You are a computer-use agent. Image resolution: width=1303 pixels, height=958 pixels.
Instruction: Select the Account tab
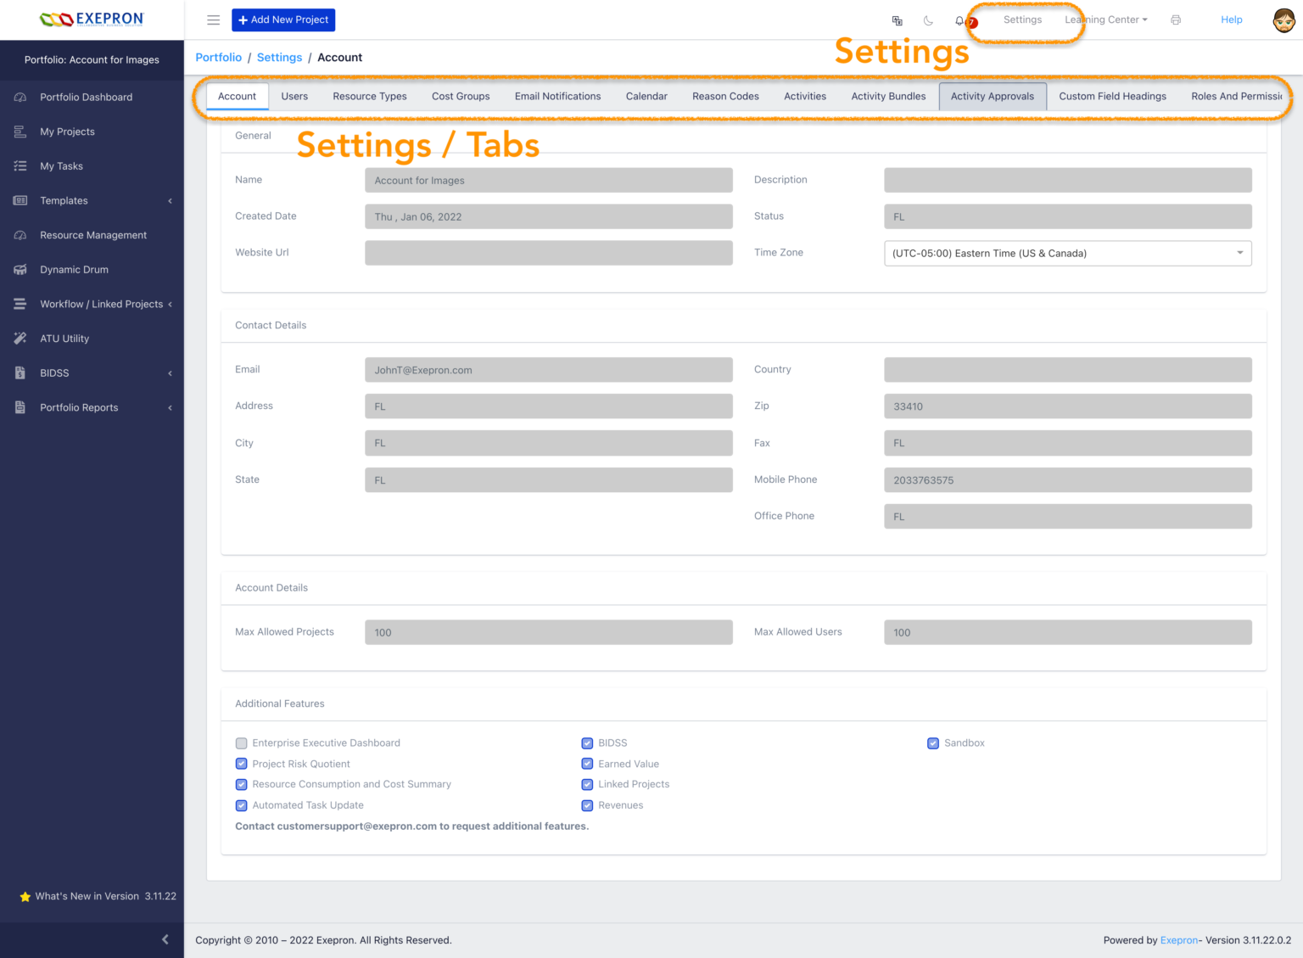click(237, 96)
